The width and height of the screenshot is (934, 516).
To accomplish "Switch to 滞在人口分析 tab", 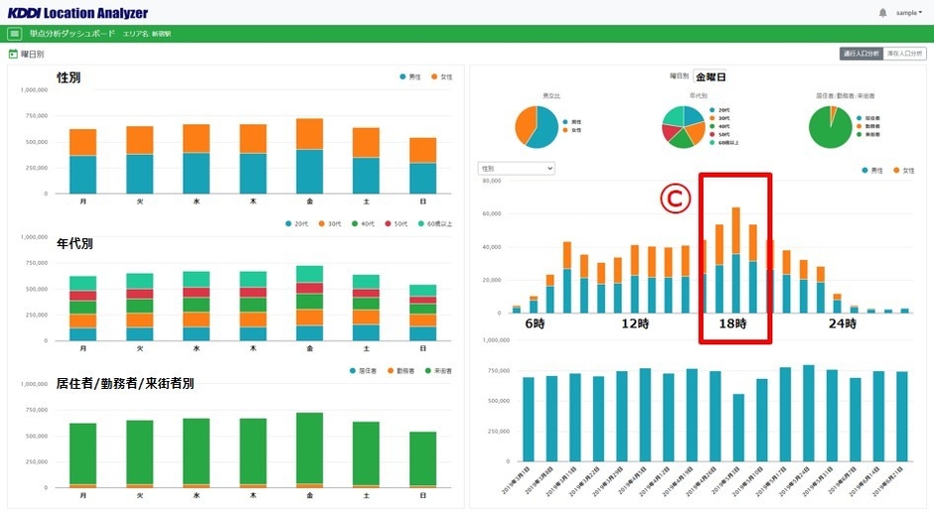I will (x=904, y=54).
